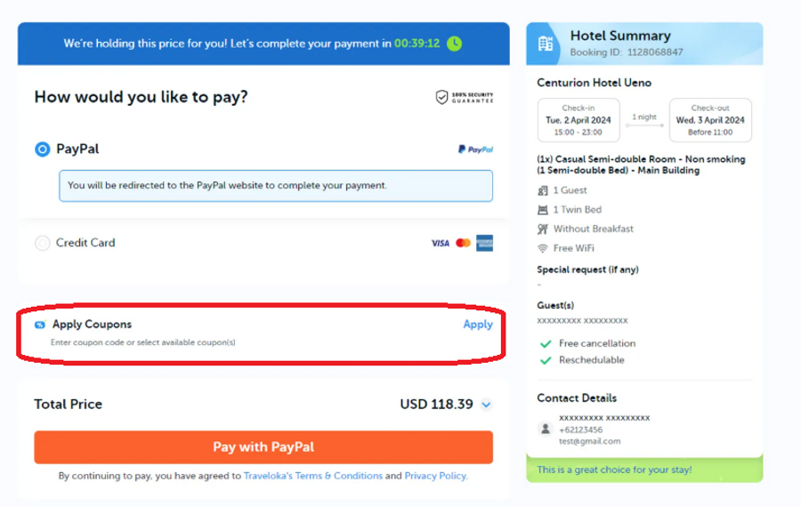The width and height of the screenshot is (801, 514).
Task: Open the Privacy Policy link
Action: (x=435, y=476)
